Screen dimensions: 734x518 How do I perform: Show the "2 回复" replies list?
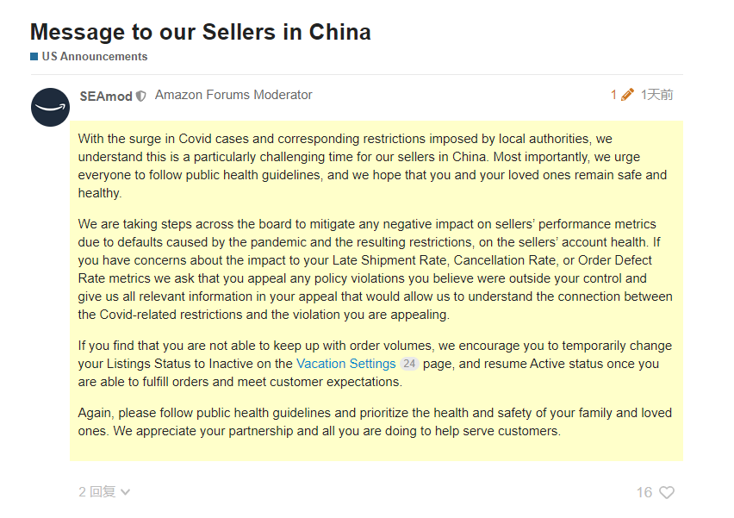tap(96, 492)
